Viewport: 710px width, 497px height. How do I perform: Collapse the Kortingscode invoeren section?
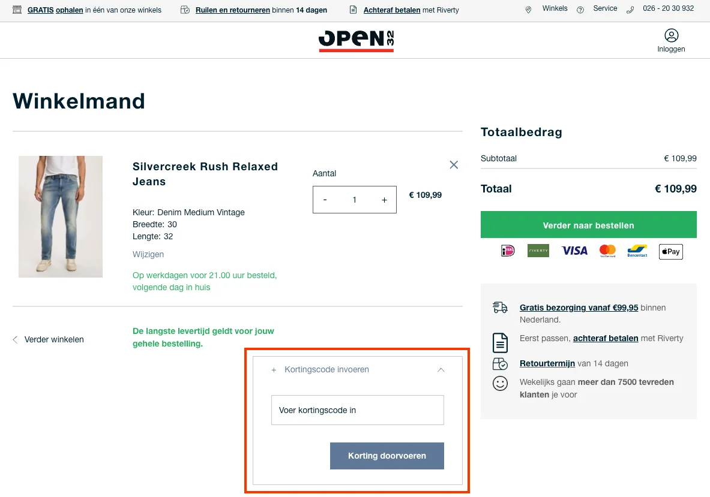(441, 370)
